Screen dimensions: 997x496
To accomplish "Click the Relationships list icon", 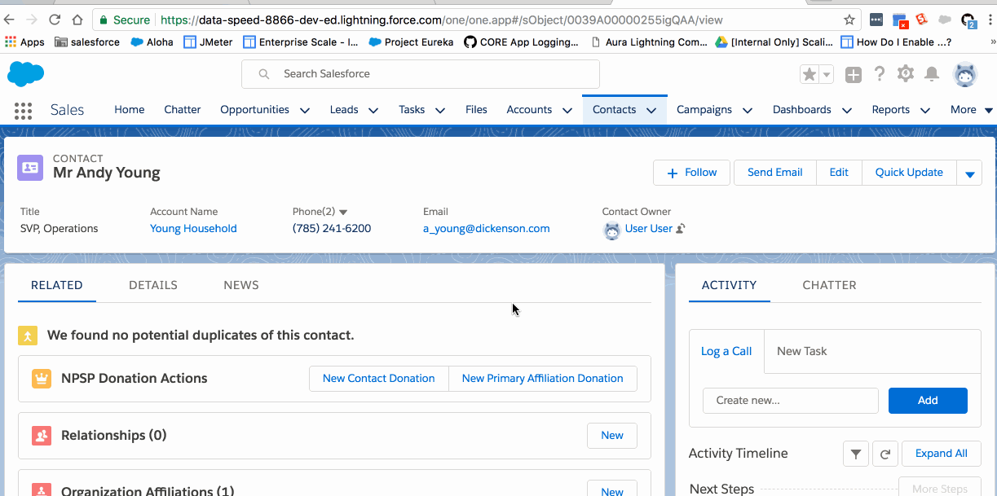I will [42, 436].
